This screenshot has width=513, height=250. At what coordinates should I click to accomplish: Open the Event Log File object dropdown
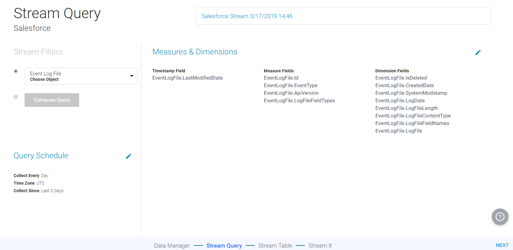(81, 76)
